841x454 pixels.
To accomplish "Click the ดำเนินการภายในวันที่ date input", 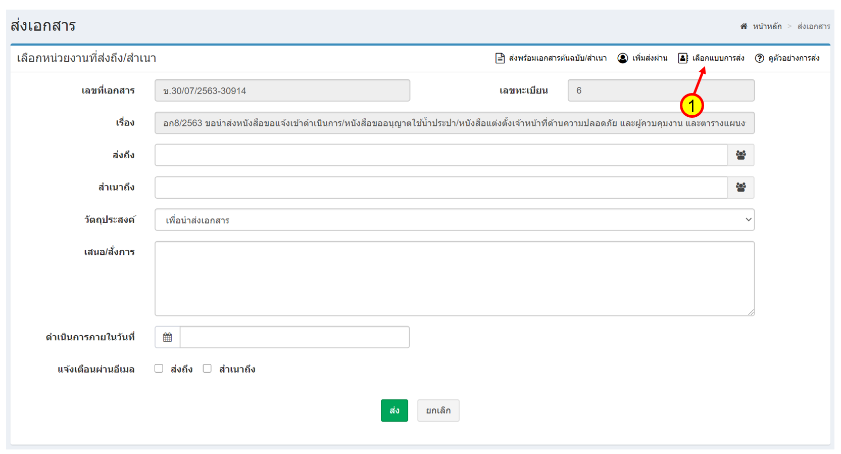I will point(294,337).
